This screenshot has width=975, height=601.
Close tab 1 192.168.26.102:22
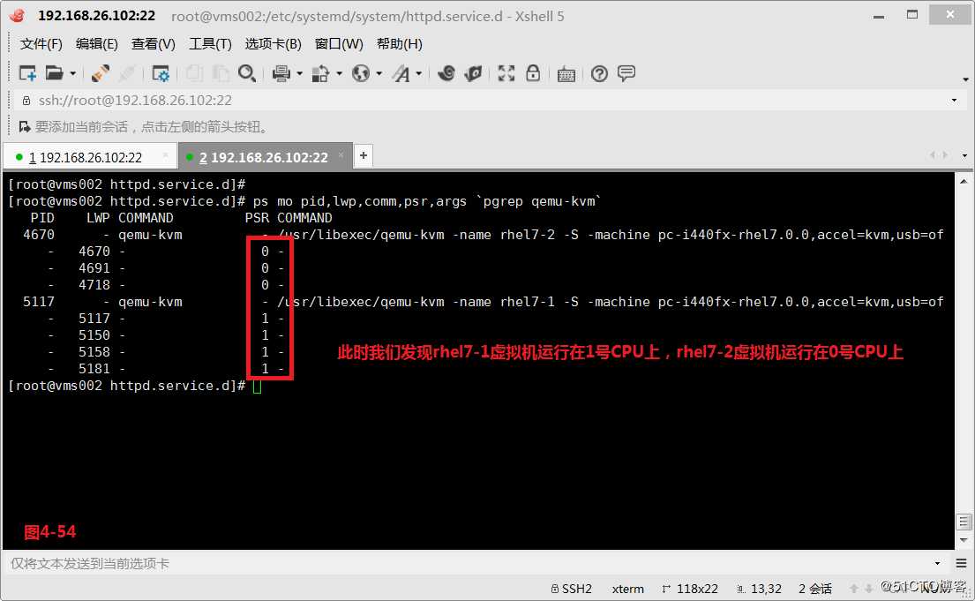point(166,155)
